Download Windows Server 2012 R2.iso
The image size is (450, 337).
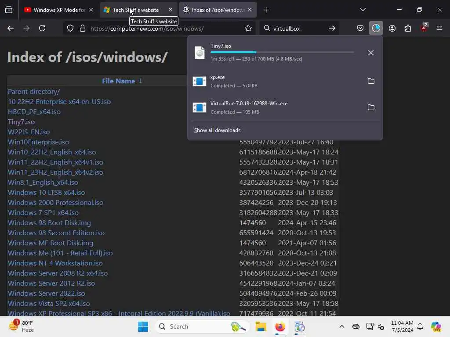51,283
